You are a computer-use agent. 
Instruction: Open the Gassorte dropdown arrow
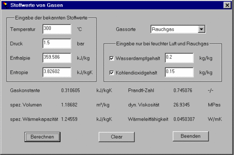click(201, 29)
